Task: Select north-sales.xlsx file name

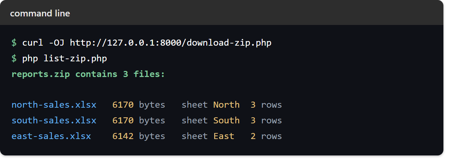Action: point(54,105)
